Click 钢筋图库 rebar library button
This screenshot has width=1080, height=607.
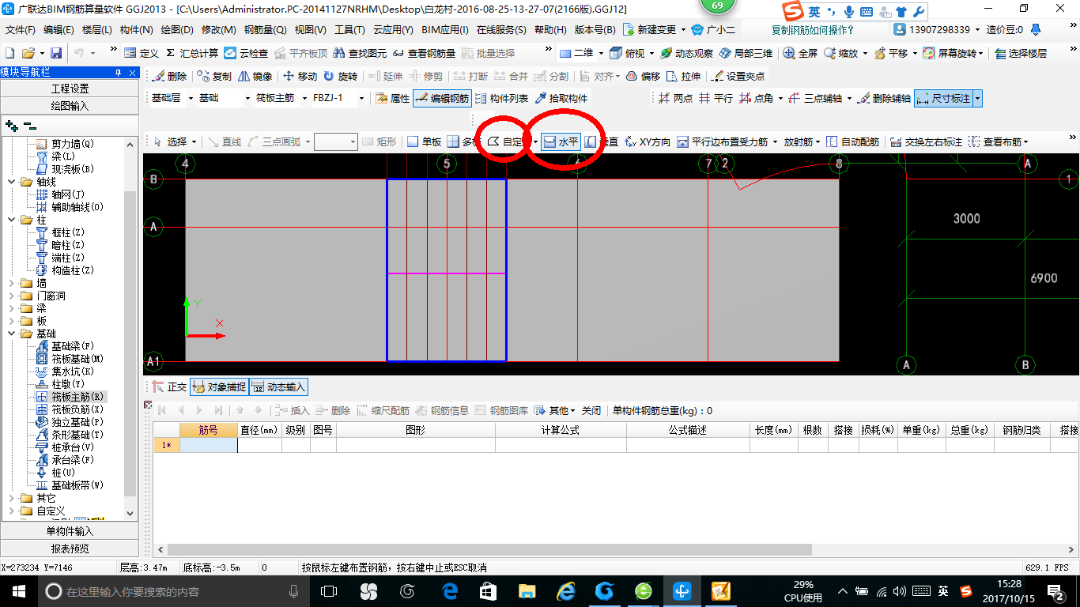click(501, 411)
